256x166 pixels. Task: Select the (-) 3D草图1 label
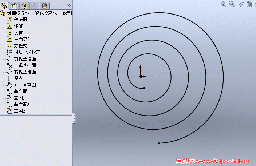pos(26,85)
